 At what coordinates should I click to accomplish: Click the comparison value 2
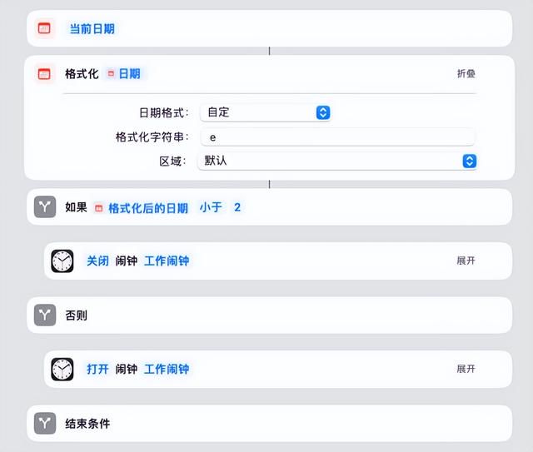pyautogui.click(x=237, y=207)
